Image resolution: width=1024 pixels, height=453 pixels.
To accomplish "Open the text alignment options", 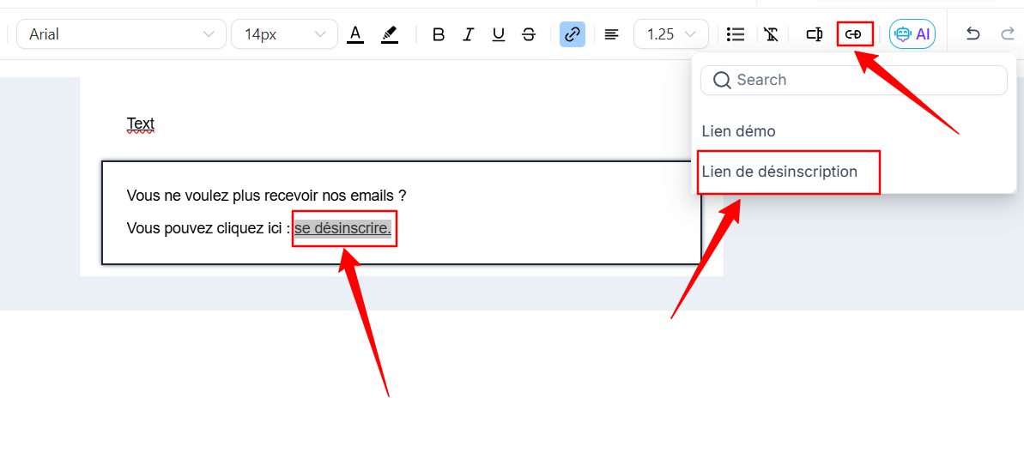I will [611, 34].
